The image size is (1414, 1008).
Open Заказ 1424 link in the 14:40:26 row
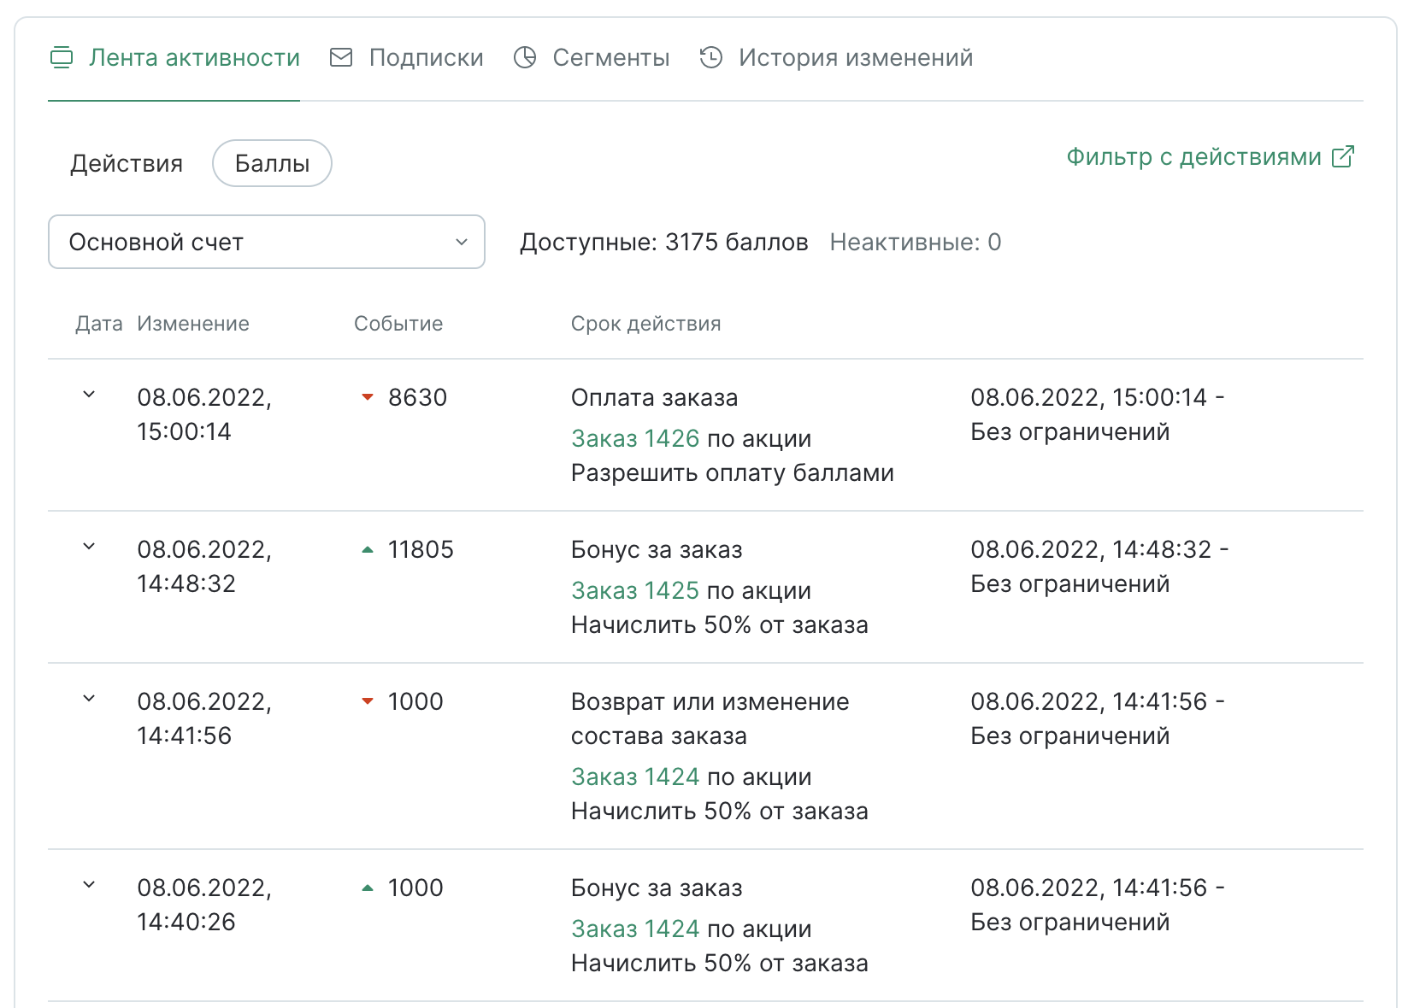click(x=635, y=929)
